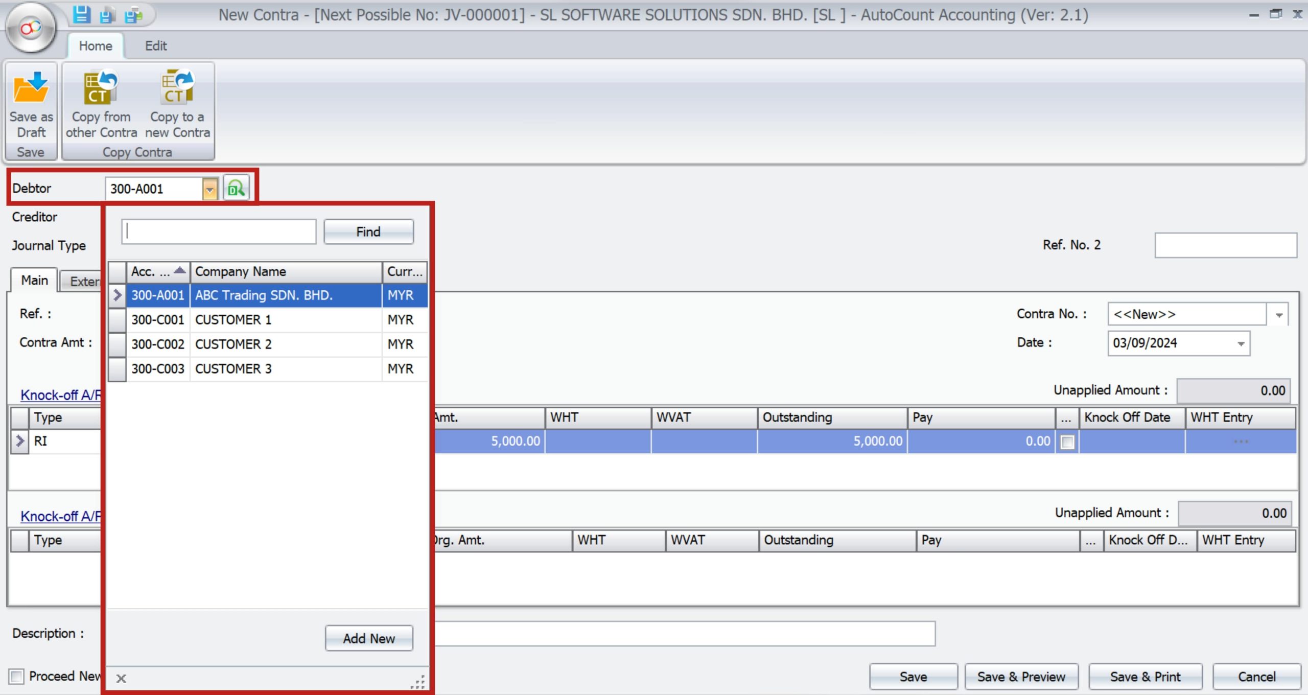Click the Find button
Screen dimensions: 1308x695
pos(368,231)
